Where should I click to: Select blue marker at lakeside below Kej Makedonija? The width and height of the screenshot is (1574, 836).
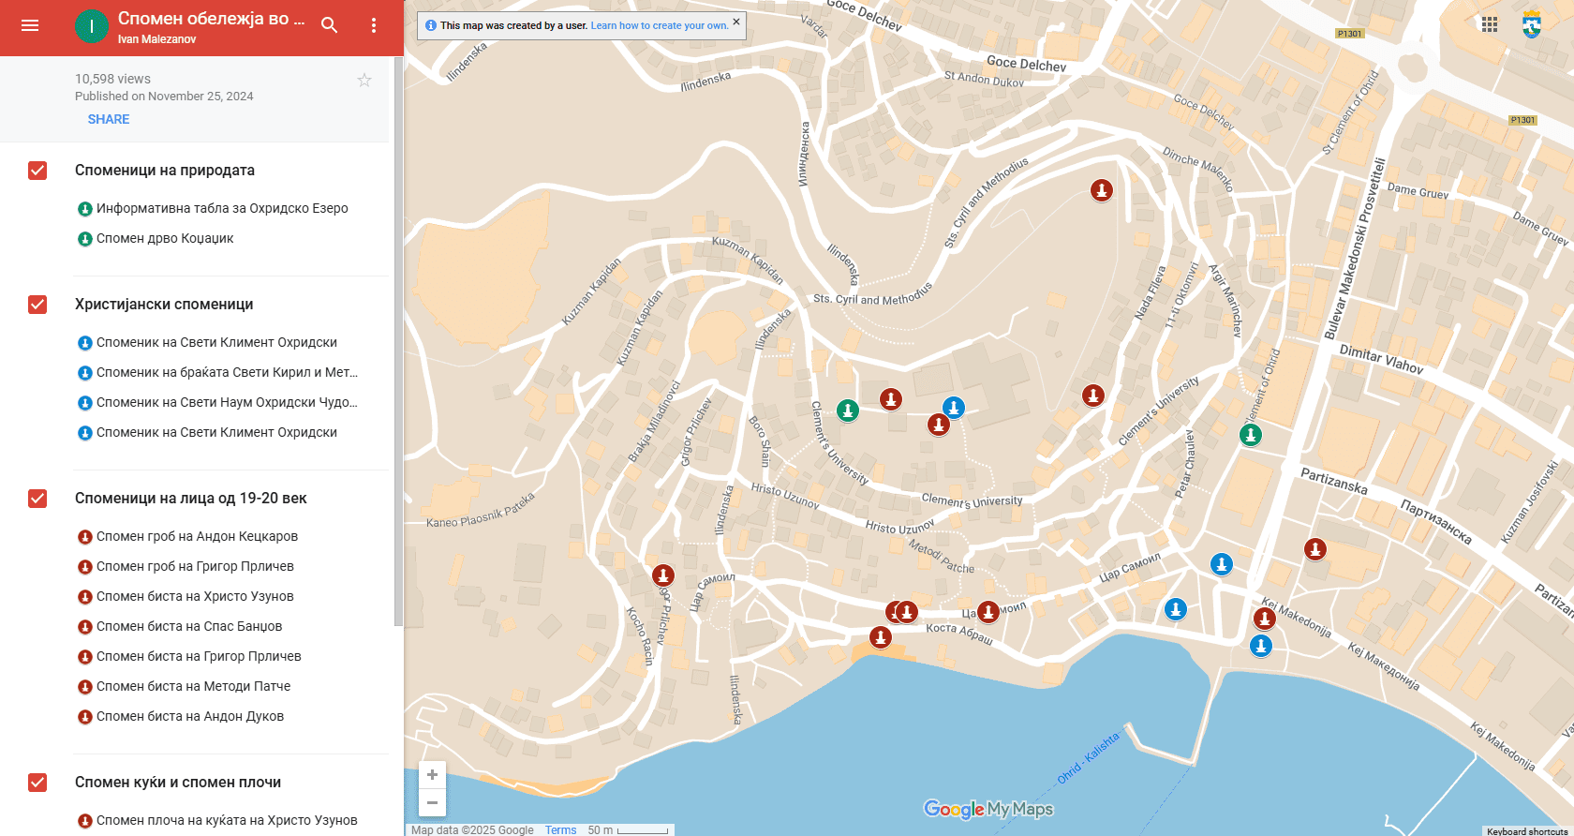point(1261,646)
